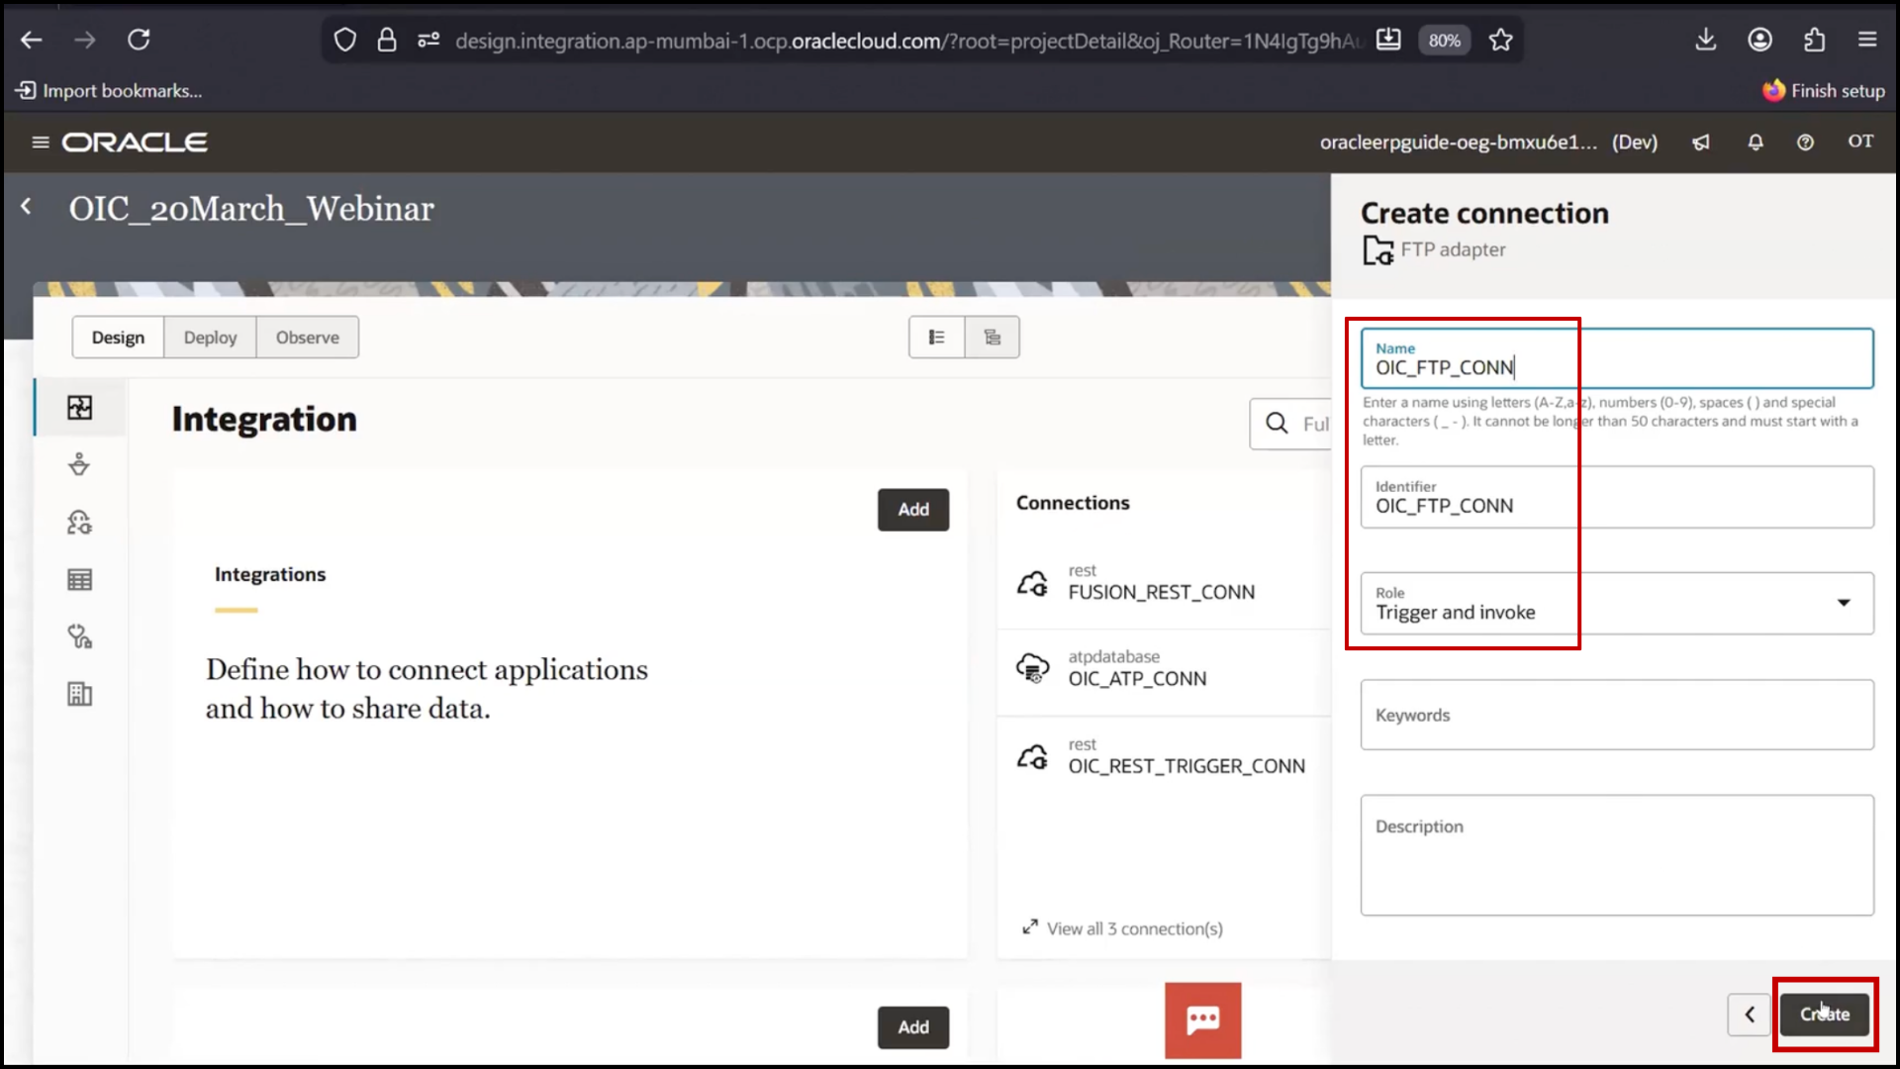This screenshot has height=1069, width=1900.
Task: Click the Oracle logo
Action: (x=135, y=143)
